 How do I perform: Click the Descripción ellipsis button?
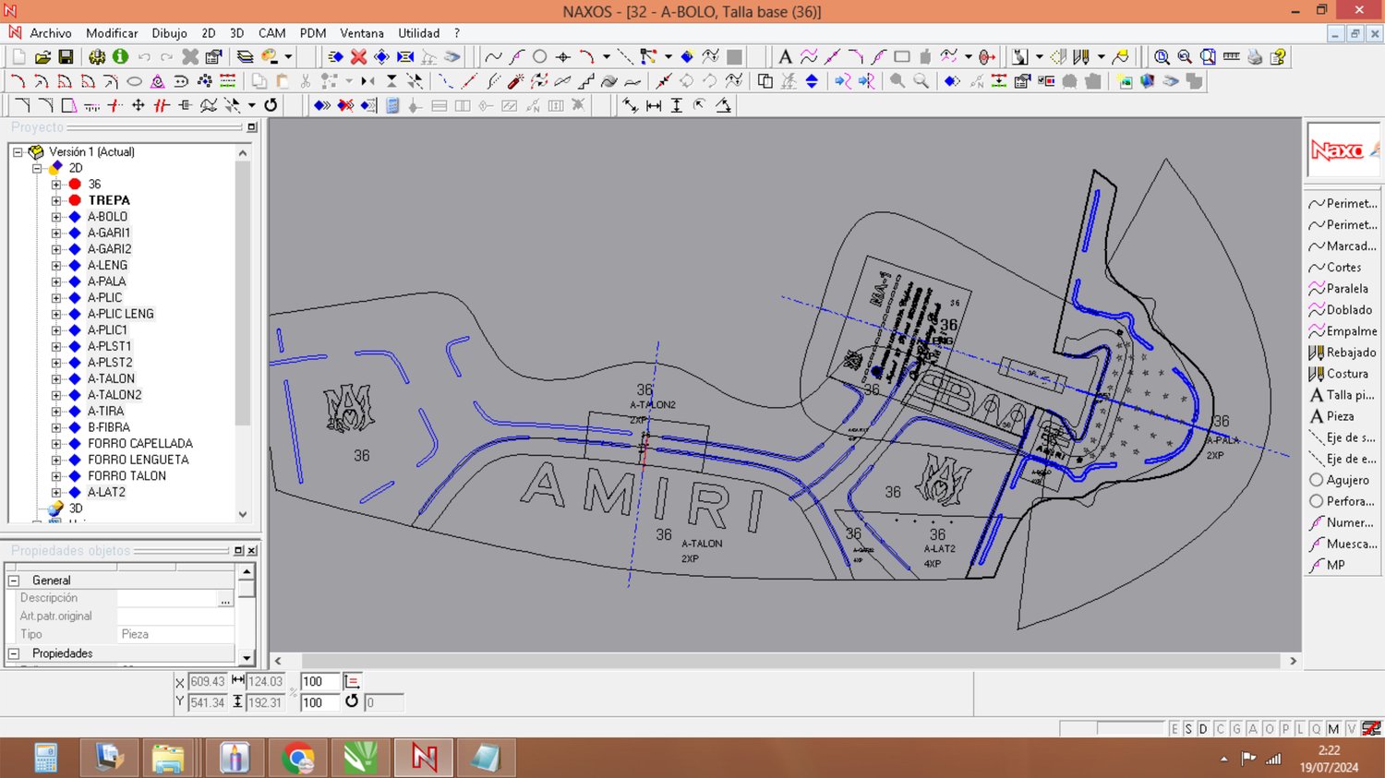click(225, 599)
